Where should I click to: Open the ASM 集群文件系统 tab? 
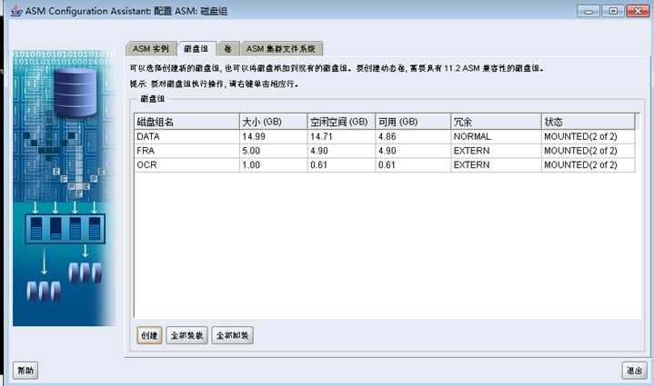[x=281, y=49]
